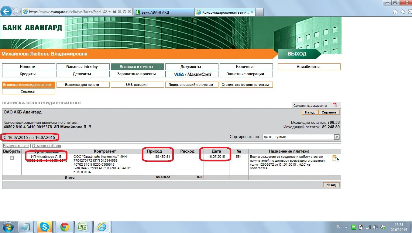The width and height of the screenshot is (412, 233).
Task: Open Зарплатные проекты menu
Action: tap(137, 74)
